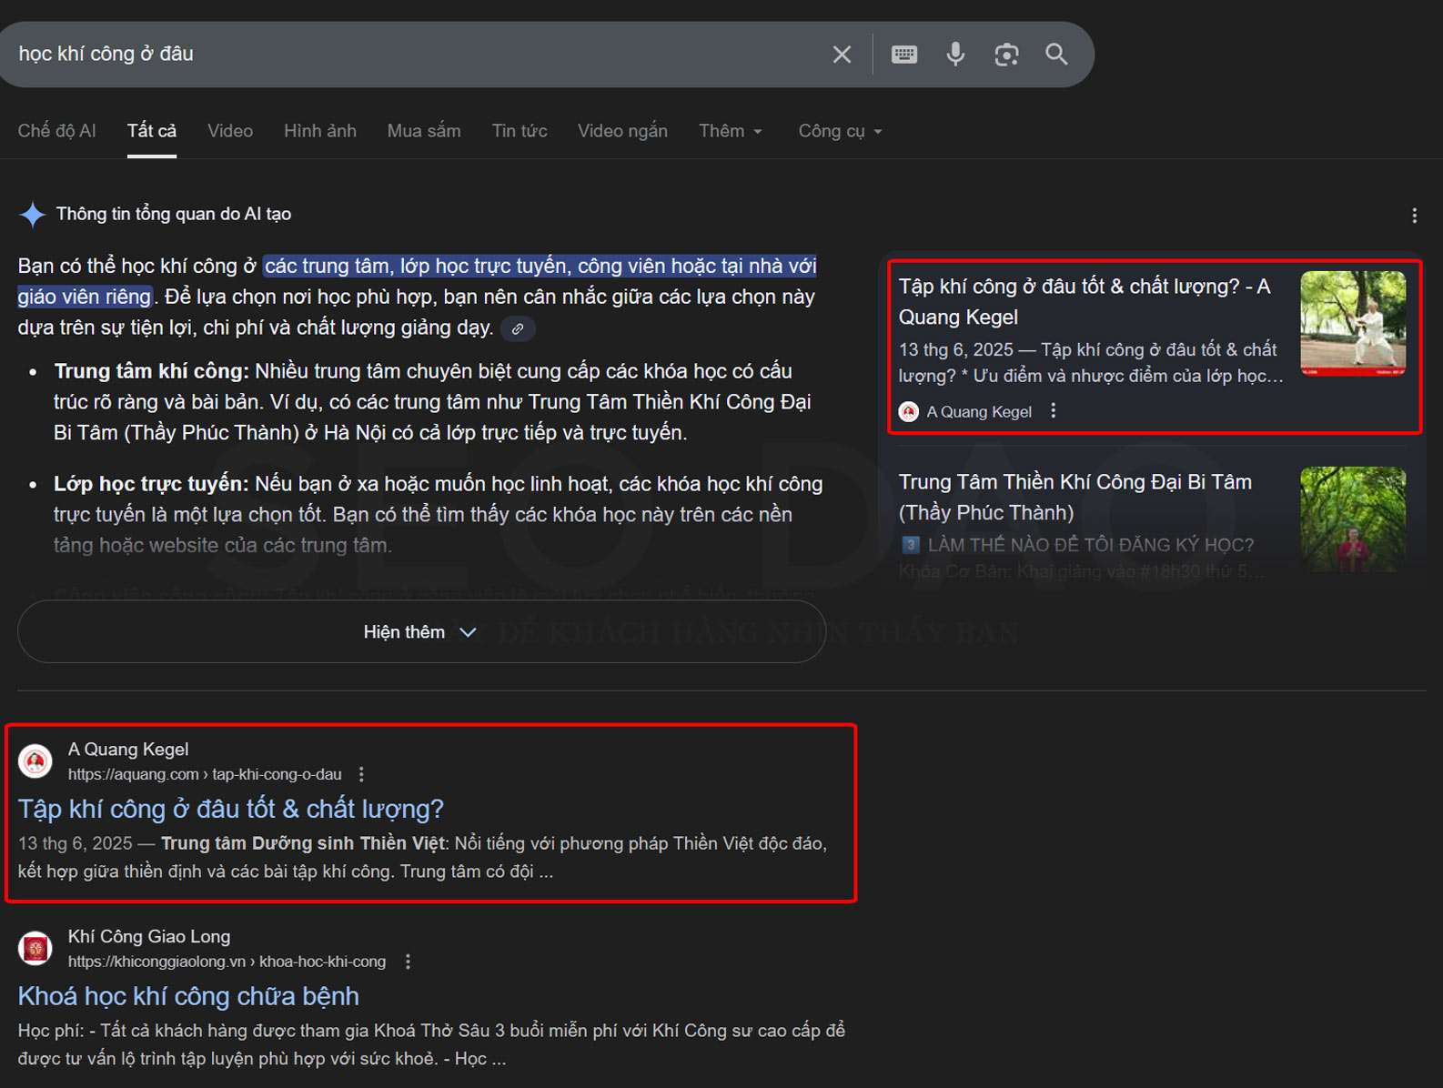Switch to the Hình ảnh tab
1443x1088 pixels.
pos(319,131)
